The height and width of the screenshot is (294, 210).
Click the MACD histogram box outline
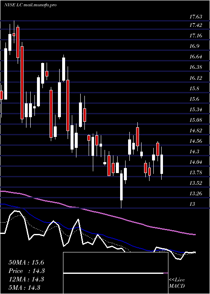[115, 273]
